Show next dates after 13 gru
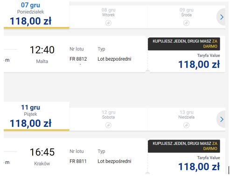Screen dimensions: 230x177 point(222,120)
